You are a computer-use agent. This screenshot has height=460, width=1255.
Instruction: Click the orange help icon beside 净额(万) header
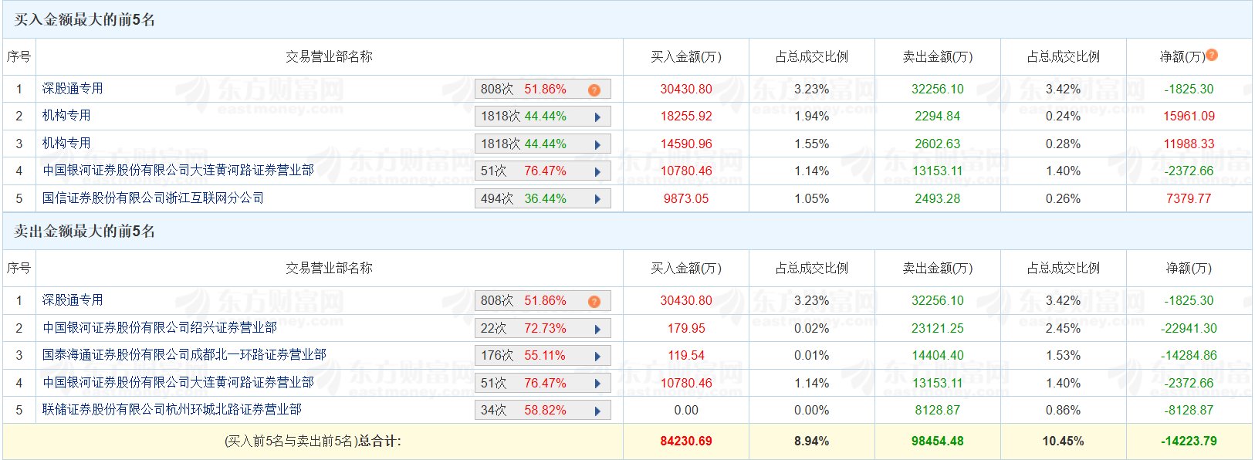[1212, 55]
